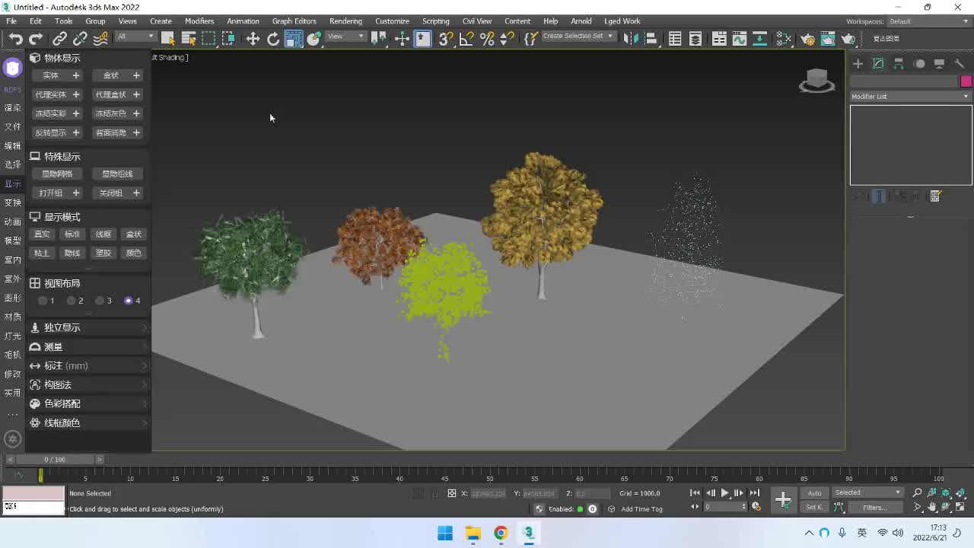Select viewport layout option 1

click(x=43, y=301)
